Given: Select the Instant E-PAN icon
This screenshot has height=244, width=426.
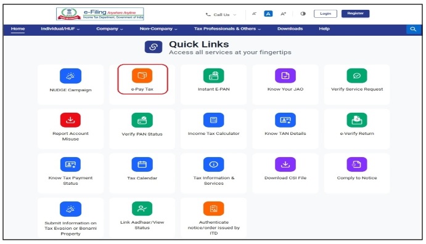Looking at the screenshot, I should coord(213,75).
